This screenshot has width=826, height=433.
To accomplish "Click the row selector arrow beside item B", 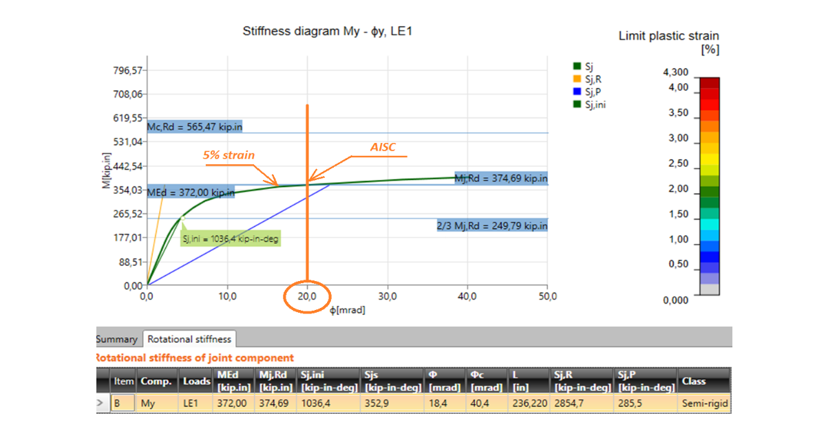I will tap(100, 402).
